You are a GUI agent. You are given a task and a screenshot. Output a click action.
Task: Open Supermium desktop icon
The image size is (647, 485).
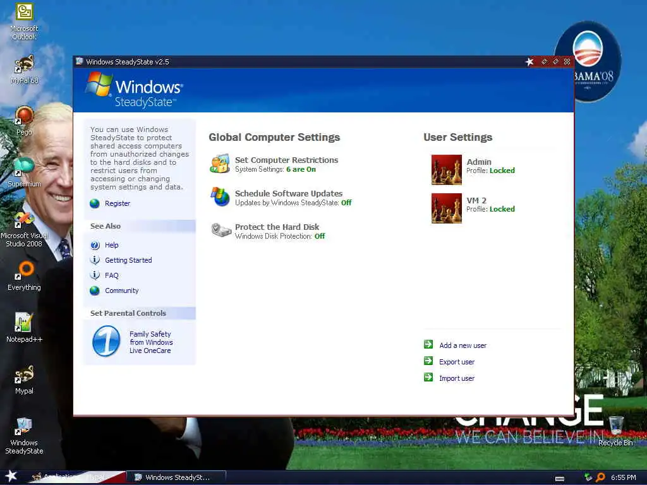point(24,172)
